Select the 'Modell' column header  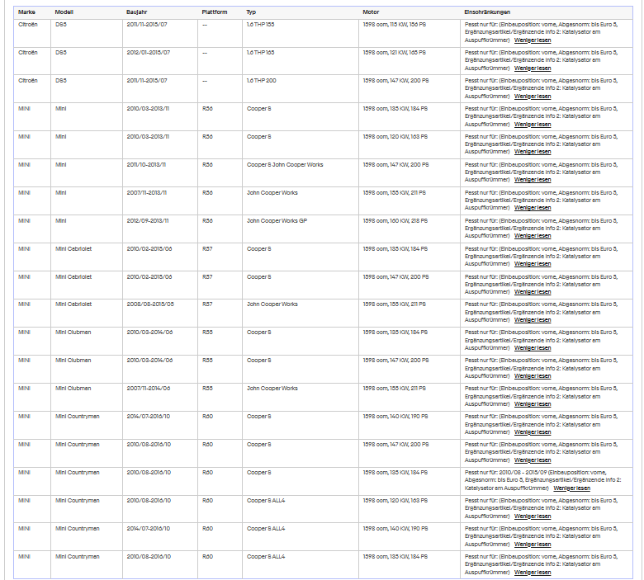point(64,12)
